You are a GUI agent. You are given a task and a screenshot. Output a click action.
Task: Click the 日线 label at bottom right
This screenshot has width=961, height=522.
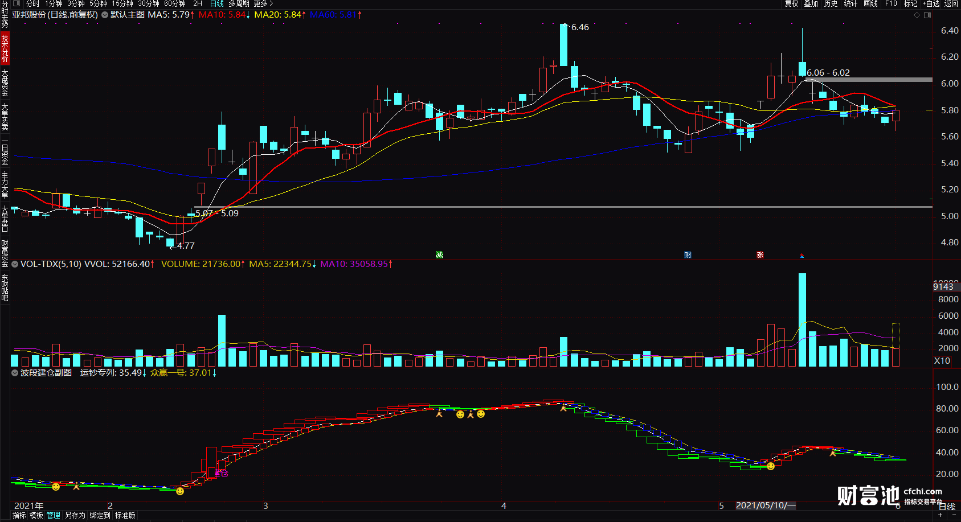click(947, 506)
